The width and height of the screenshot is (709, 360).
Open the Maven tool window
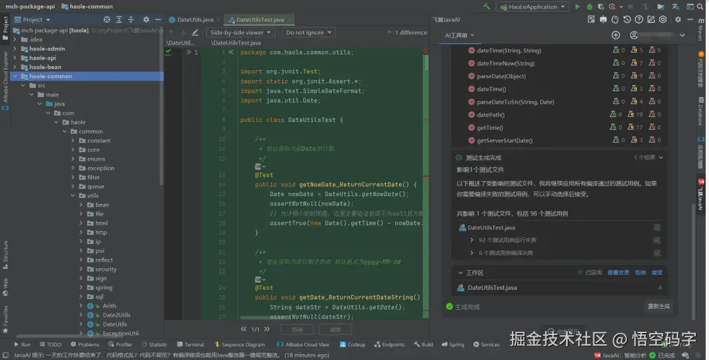click(x=701, y=30)
